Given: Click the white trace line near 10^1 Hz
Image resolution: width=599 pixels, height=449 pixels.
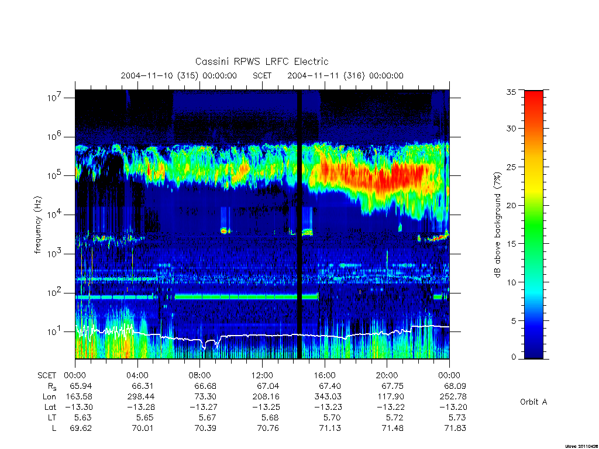Looking at the screenshot, I should tap(262, 335).
